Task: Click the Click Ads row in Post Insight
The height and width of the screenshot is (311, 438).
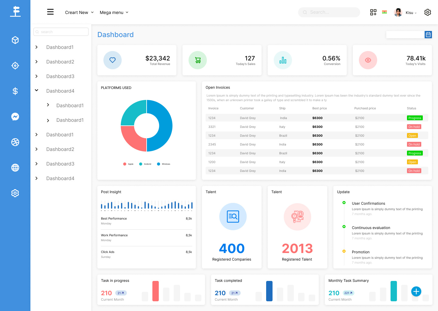Action: (146, 254)
